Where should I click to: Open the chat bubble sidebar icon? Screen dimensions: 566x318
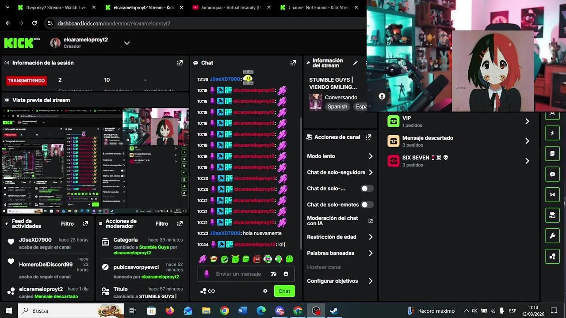tap(552, 174)
